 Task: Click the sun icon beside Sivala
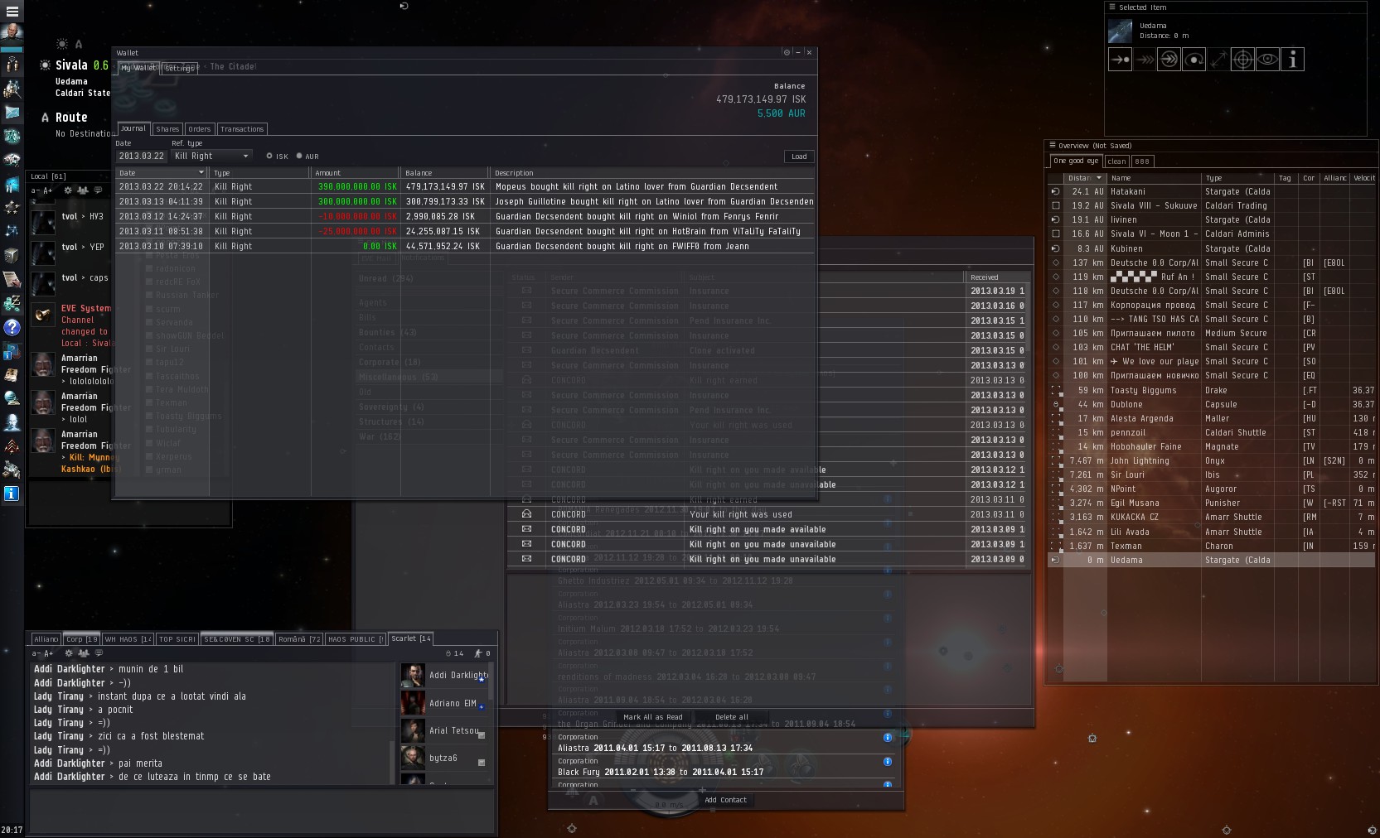click(x=45, y=65)
